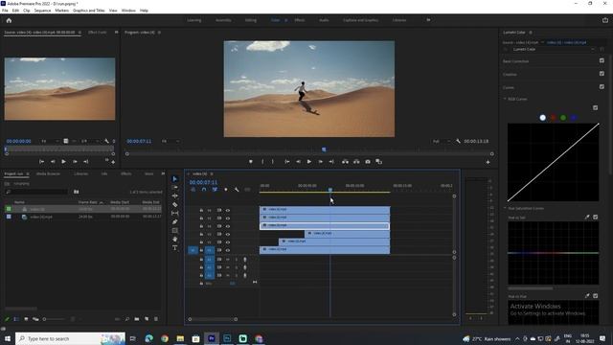This screenshot has height=345, width=613.
Task: Toggle Curves section checkbox
Action: 602,86
